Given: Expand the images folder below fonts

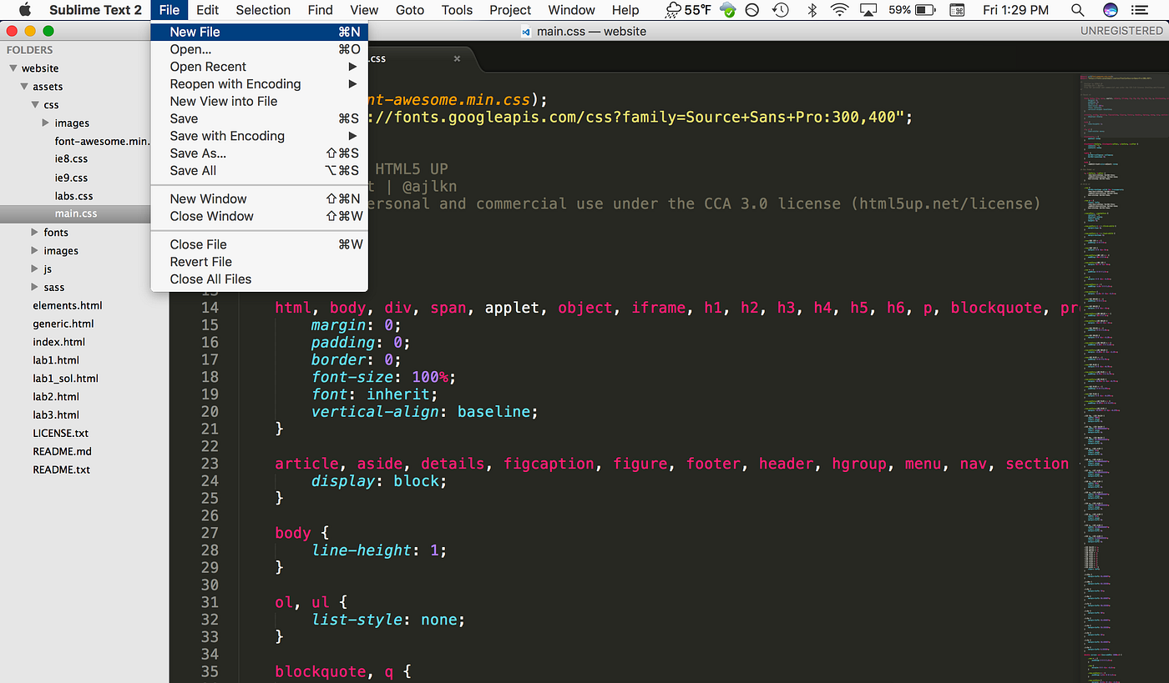Looking at the screenshot, I should pos(35,250).
